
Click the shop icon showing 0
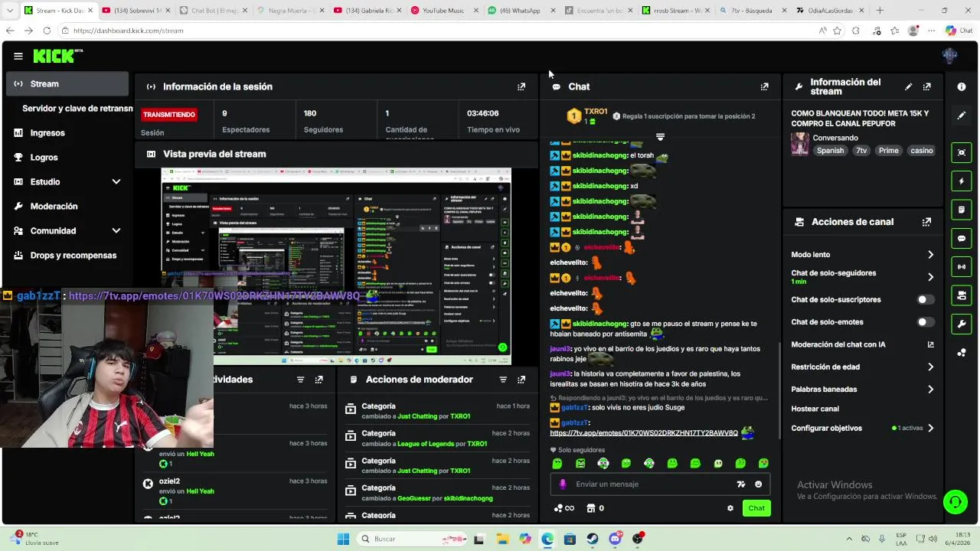tap(595, 508)
